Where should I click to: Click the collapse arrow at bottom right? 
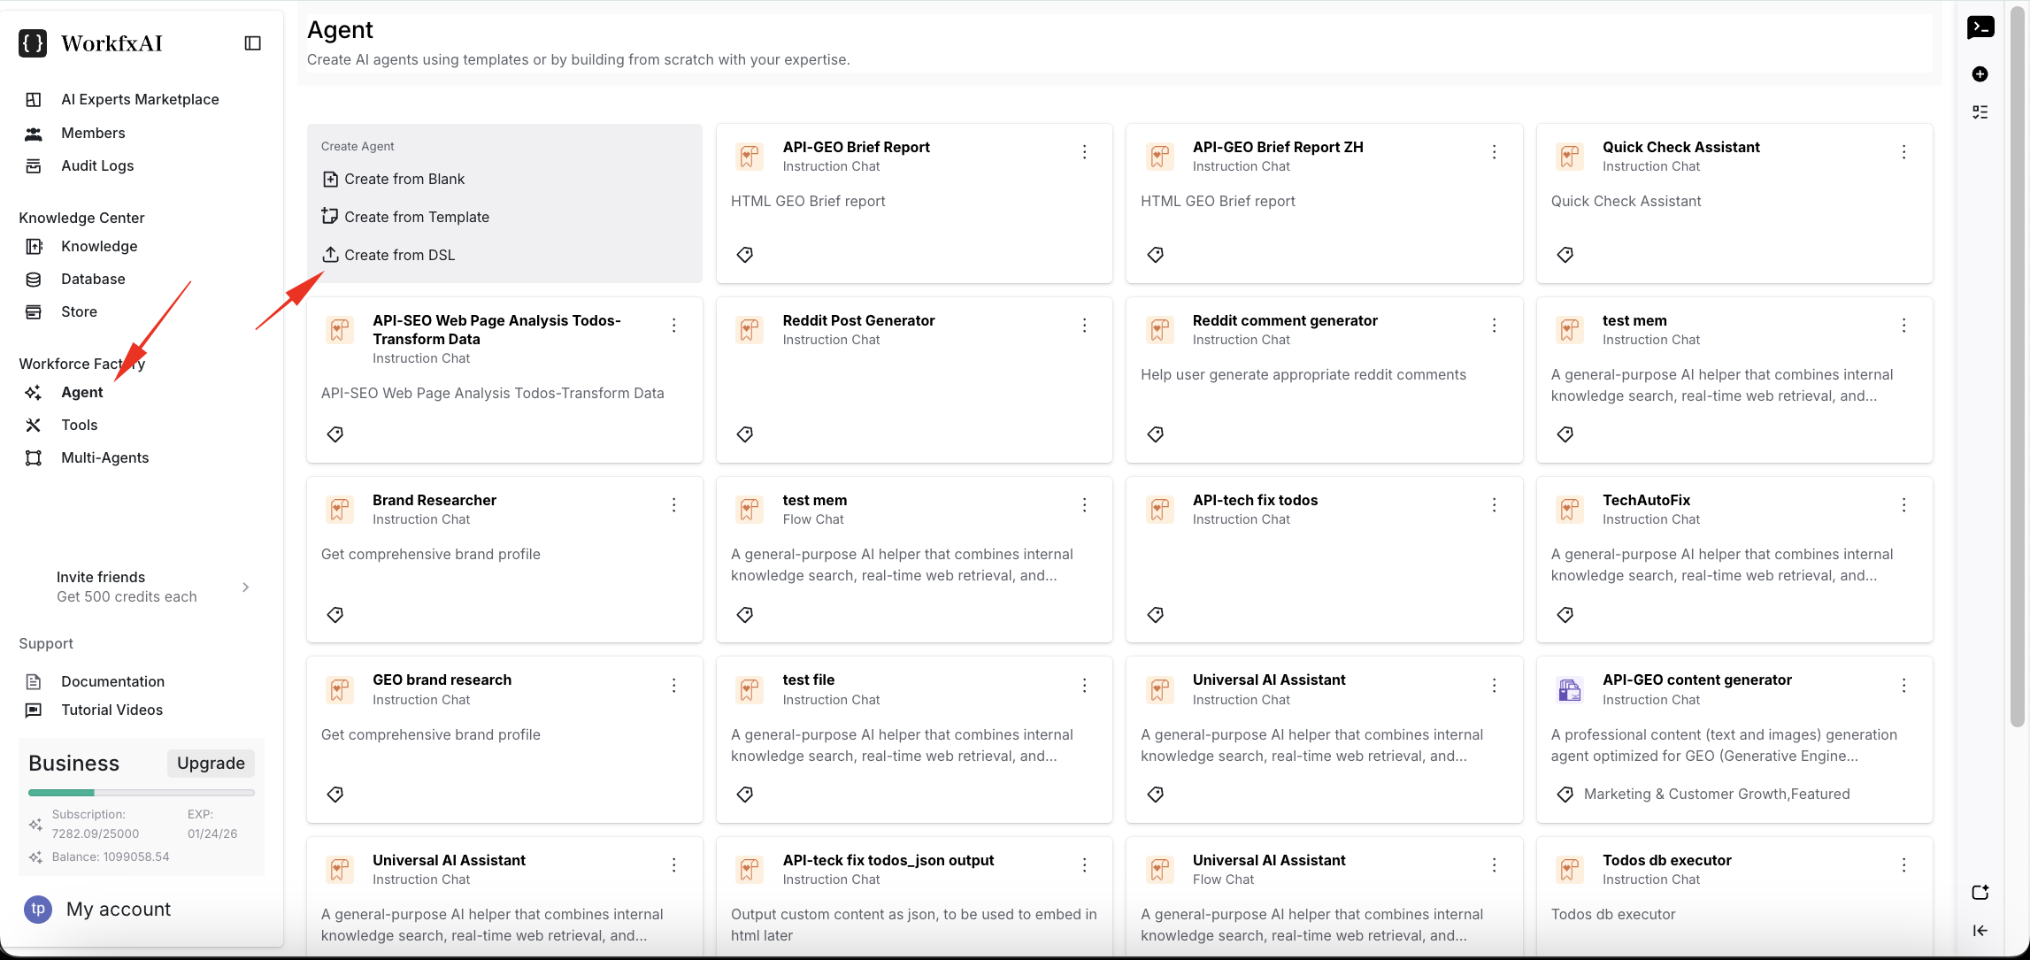pyautogui.click(x=1980, y=930)
